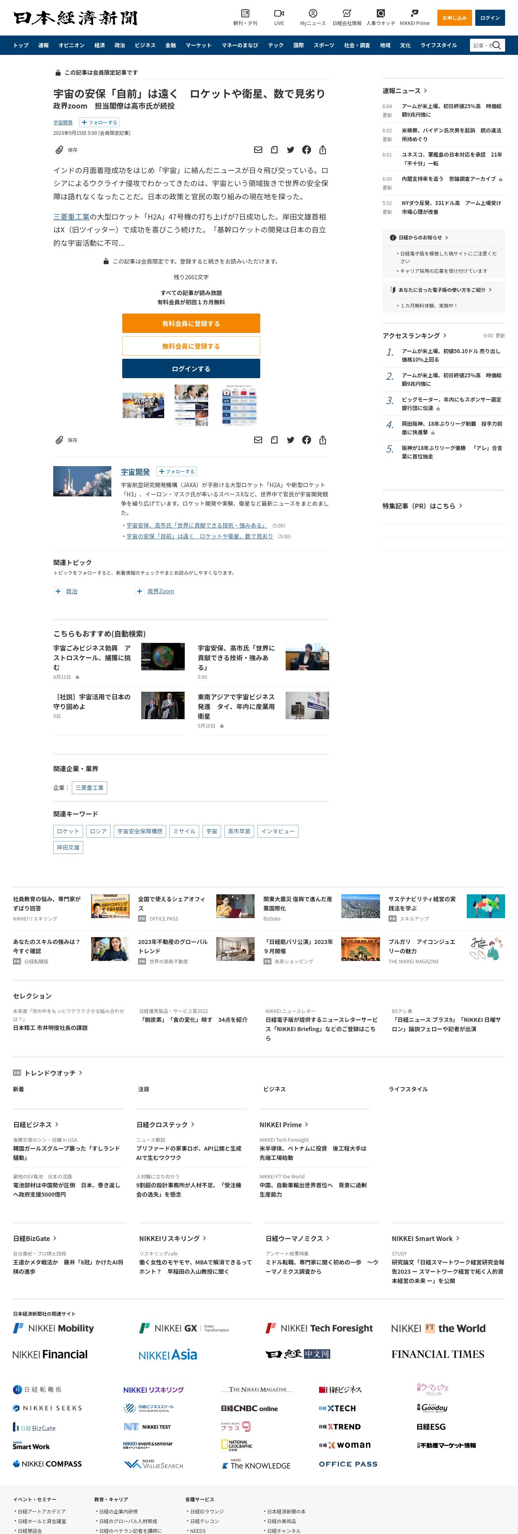
Task: Share article on Facebook, top icon
Action: (x=306, y=150)
